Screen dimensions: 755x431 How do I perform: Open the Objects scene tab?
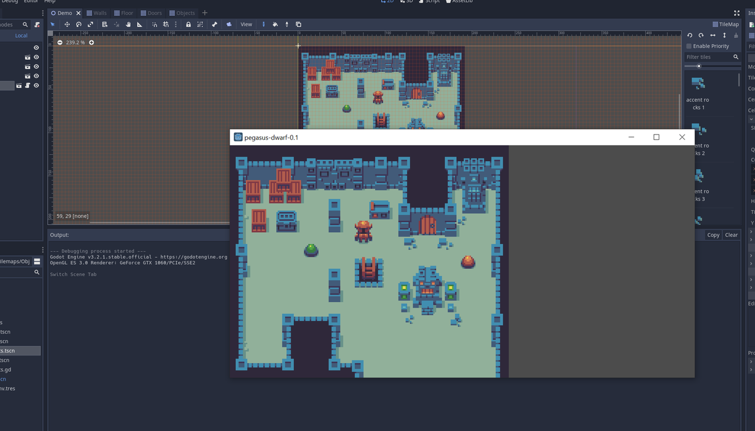click(182, 13)
